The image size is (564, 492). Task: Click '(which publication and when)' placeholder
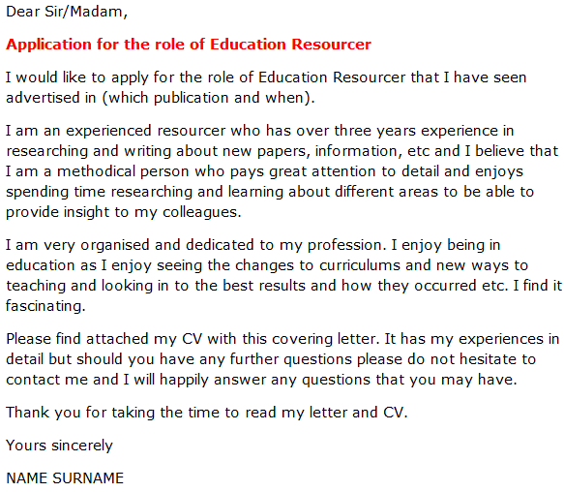tap(209, 98)
